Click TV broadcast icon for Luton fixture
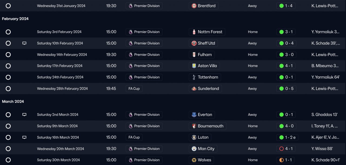This screenshot has width=346, height=165. click(x=24, y=137)
